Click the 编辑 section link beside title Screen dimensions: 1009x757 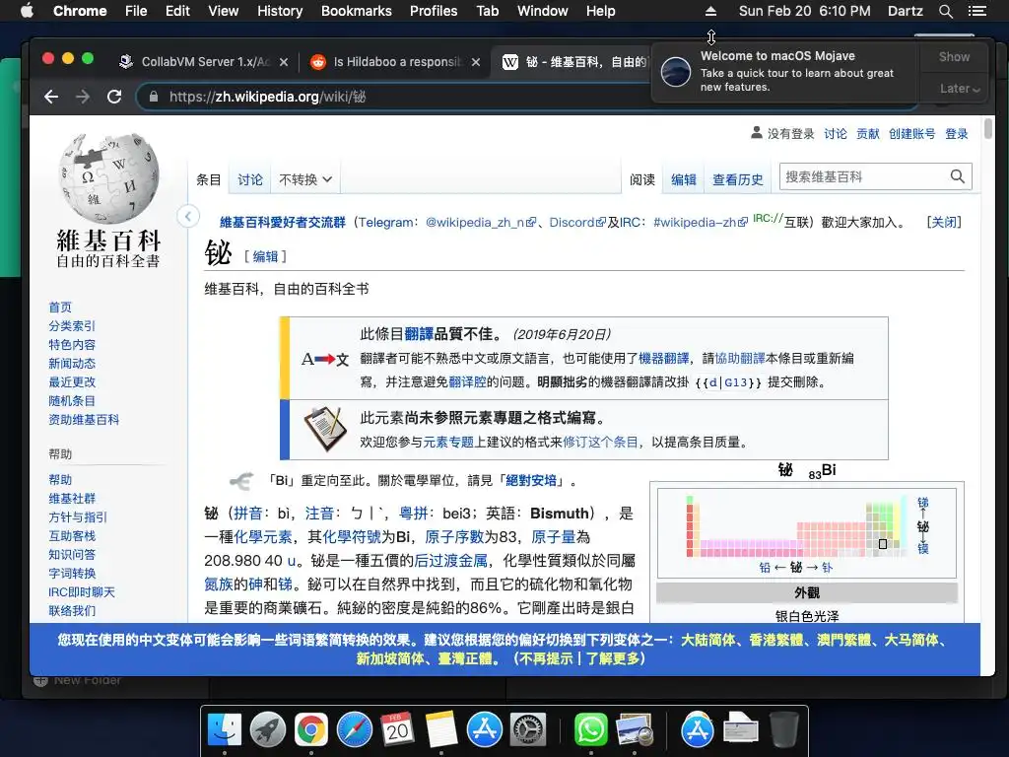(265, 256)
